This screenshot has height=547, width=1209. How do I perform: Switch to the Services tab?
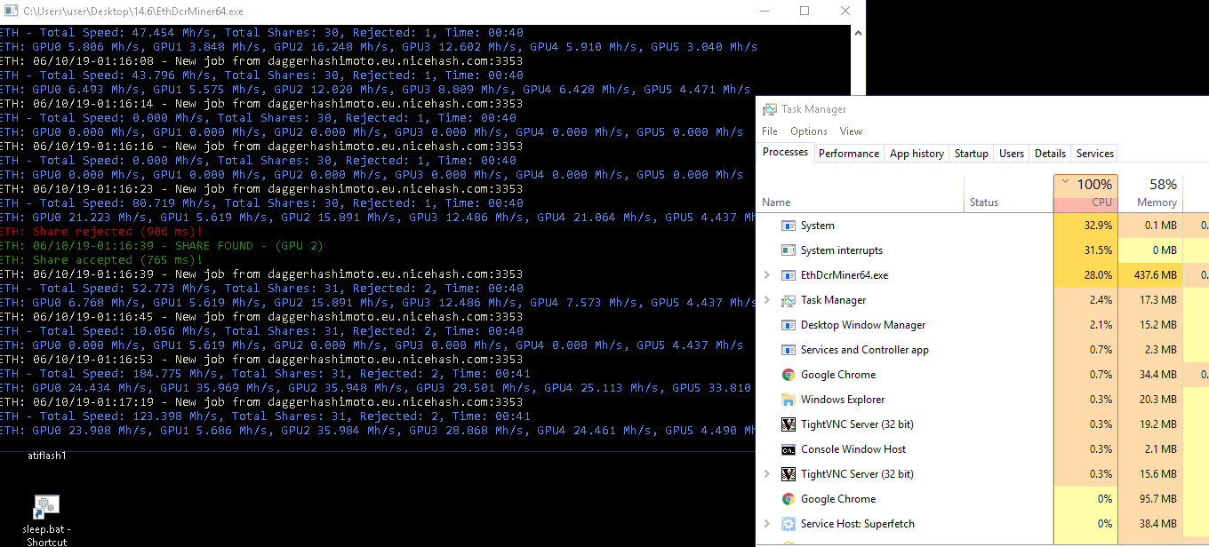[x=1095, y=154]
